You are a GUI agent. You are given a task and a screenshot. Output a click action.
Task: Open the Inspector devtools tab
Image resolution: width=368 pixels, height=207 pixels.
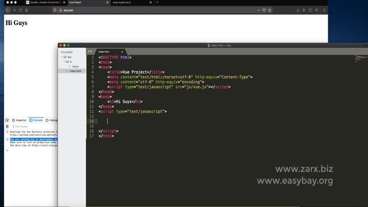[19, 120]
